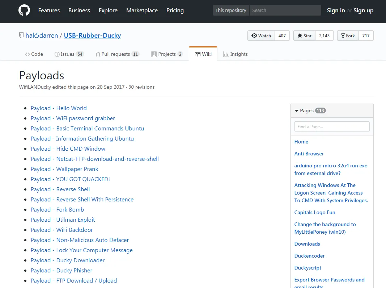The width and height of the screenshot is (386, 288).
Task: Focus the repository Search field
Action: point(285,11)
